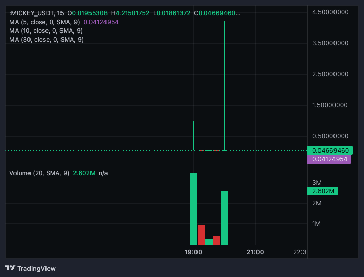Click the 0.50000000 price axis label
Screen dimensions: 364x277
pyautogui.click(x=330, y=136)
